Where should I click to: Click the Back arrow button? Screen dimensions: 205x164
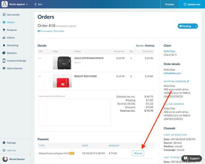(39, 4)
